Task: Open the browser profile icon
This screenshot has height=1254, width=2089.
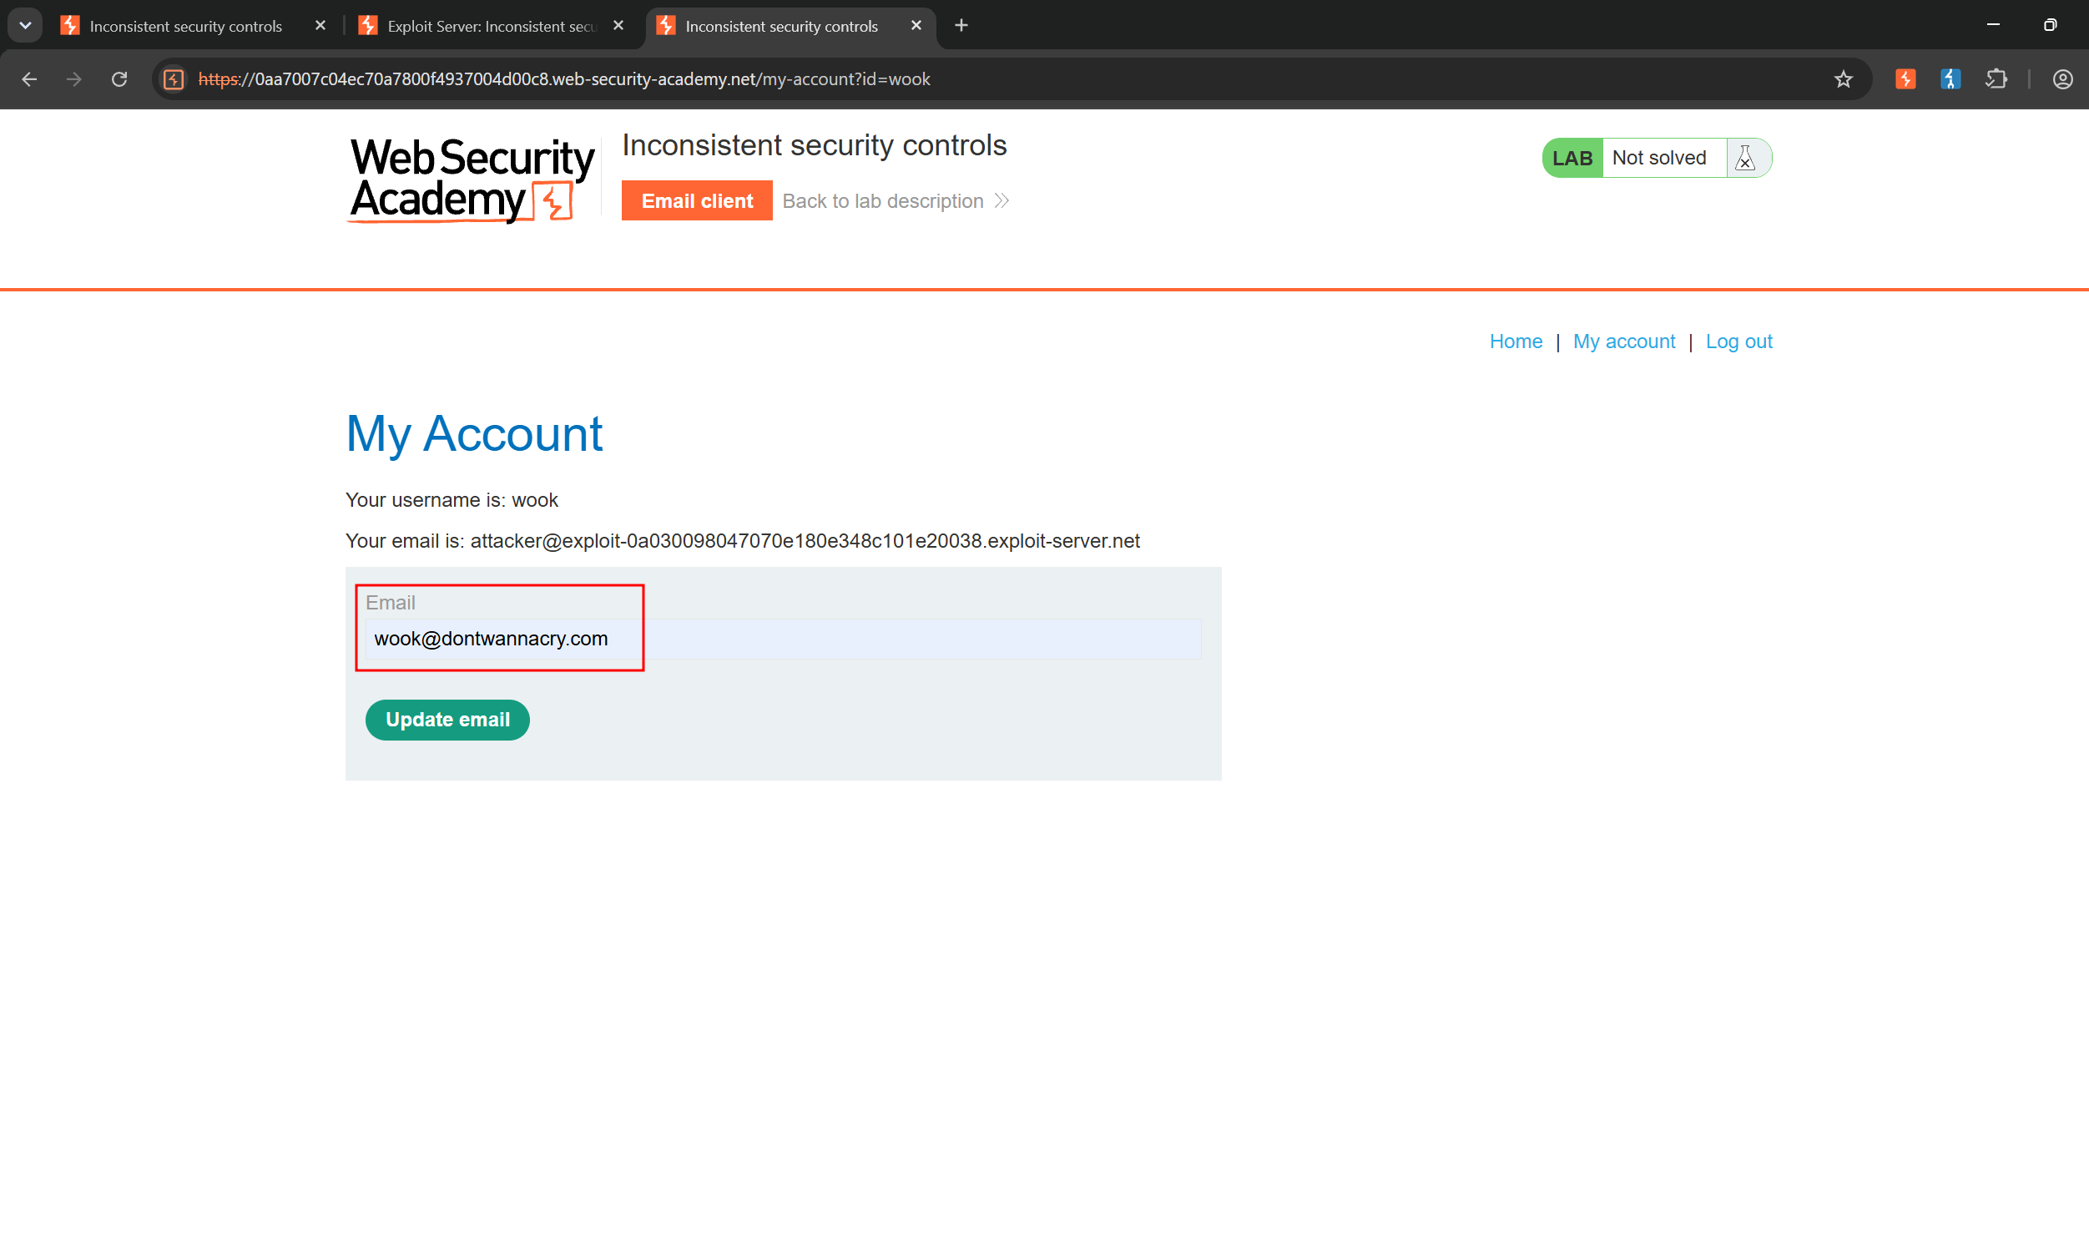Action: (2062, 79)
